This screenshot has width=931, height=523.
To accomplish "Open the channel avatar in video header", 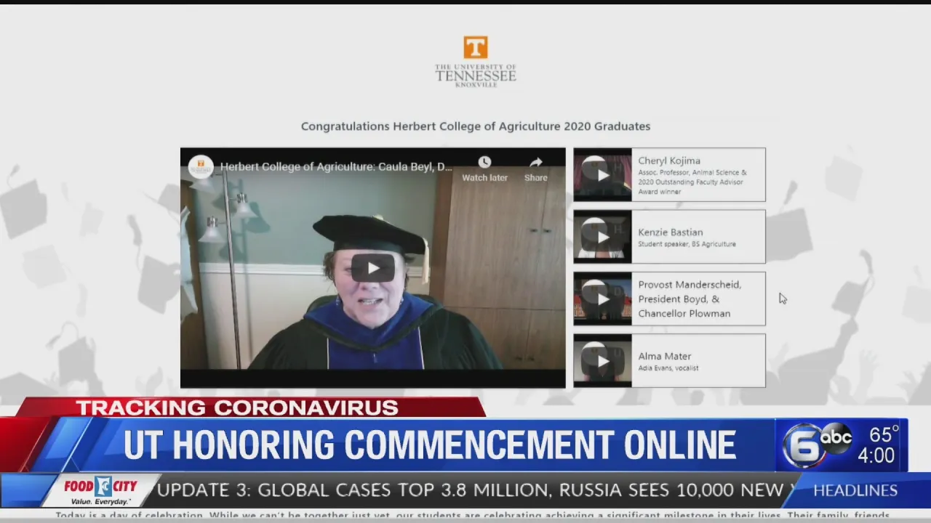I will (201, 166).
